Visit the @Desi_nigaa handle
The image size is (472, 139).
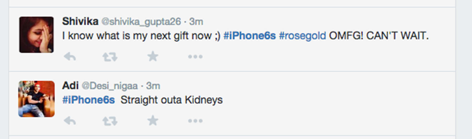coord(110,86)
